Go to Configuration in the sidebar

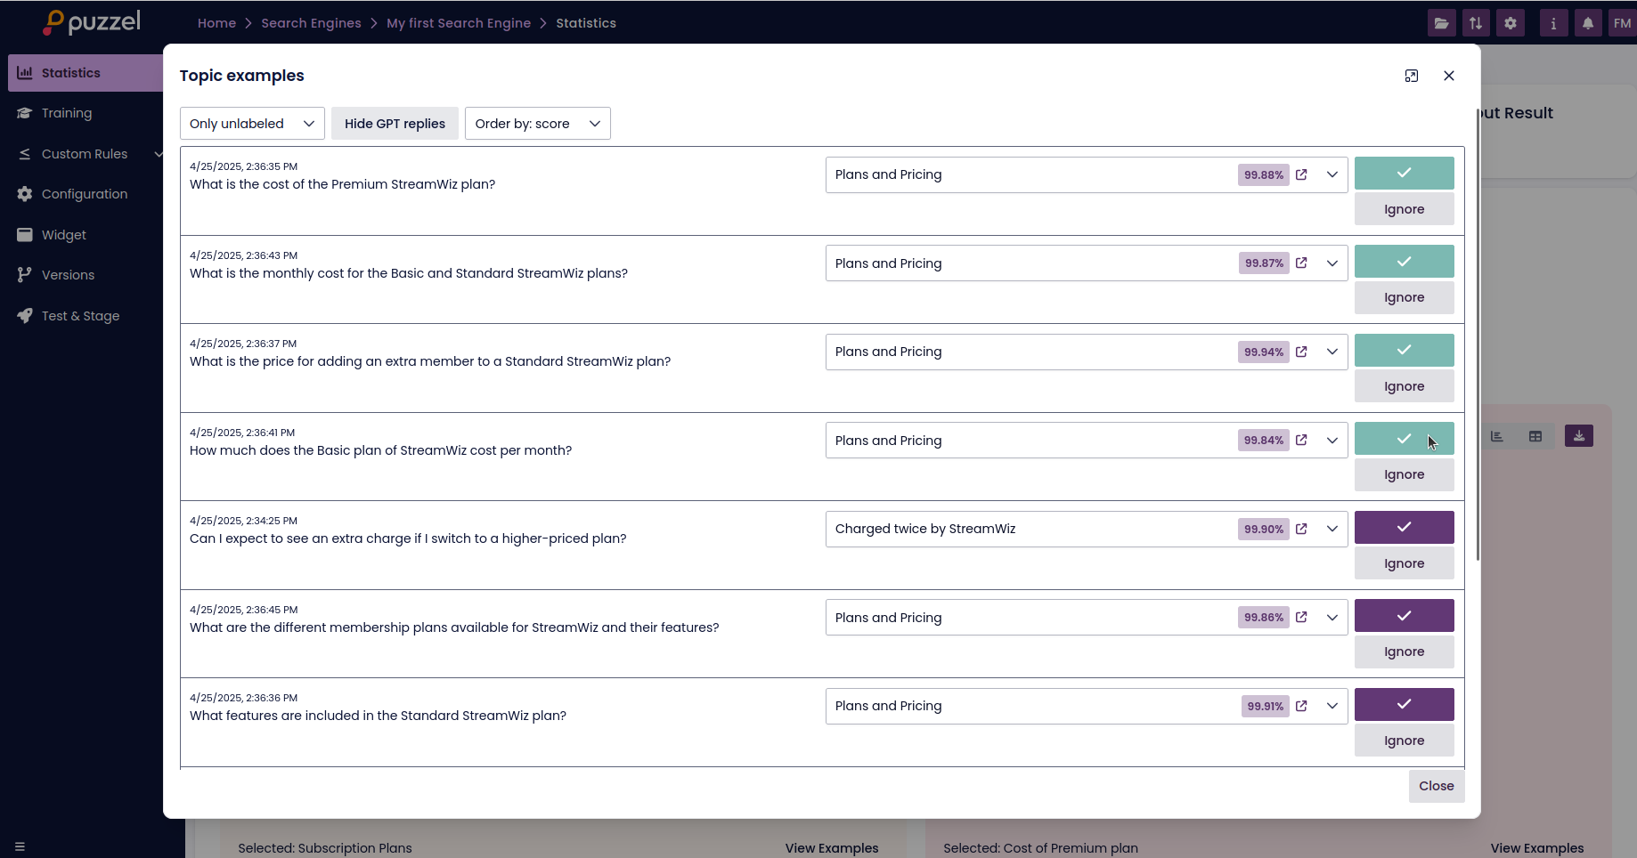coord(85,194)
